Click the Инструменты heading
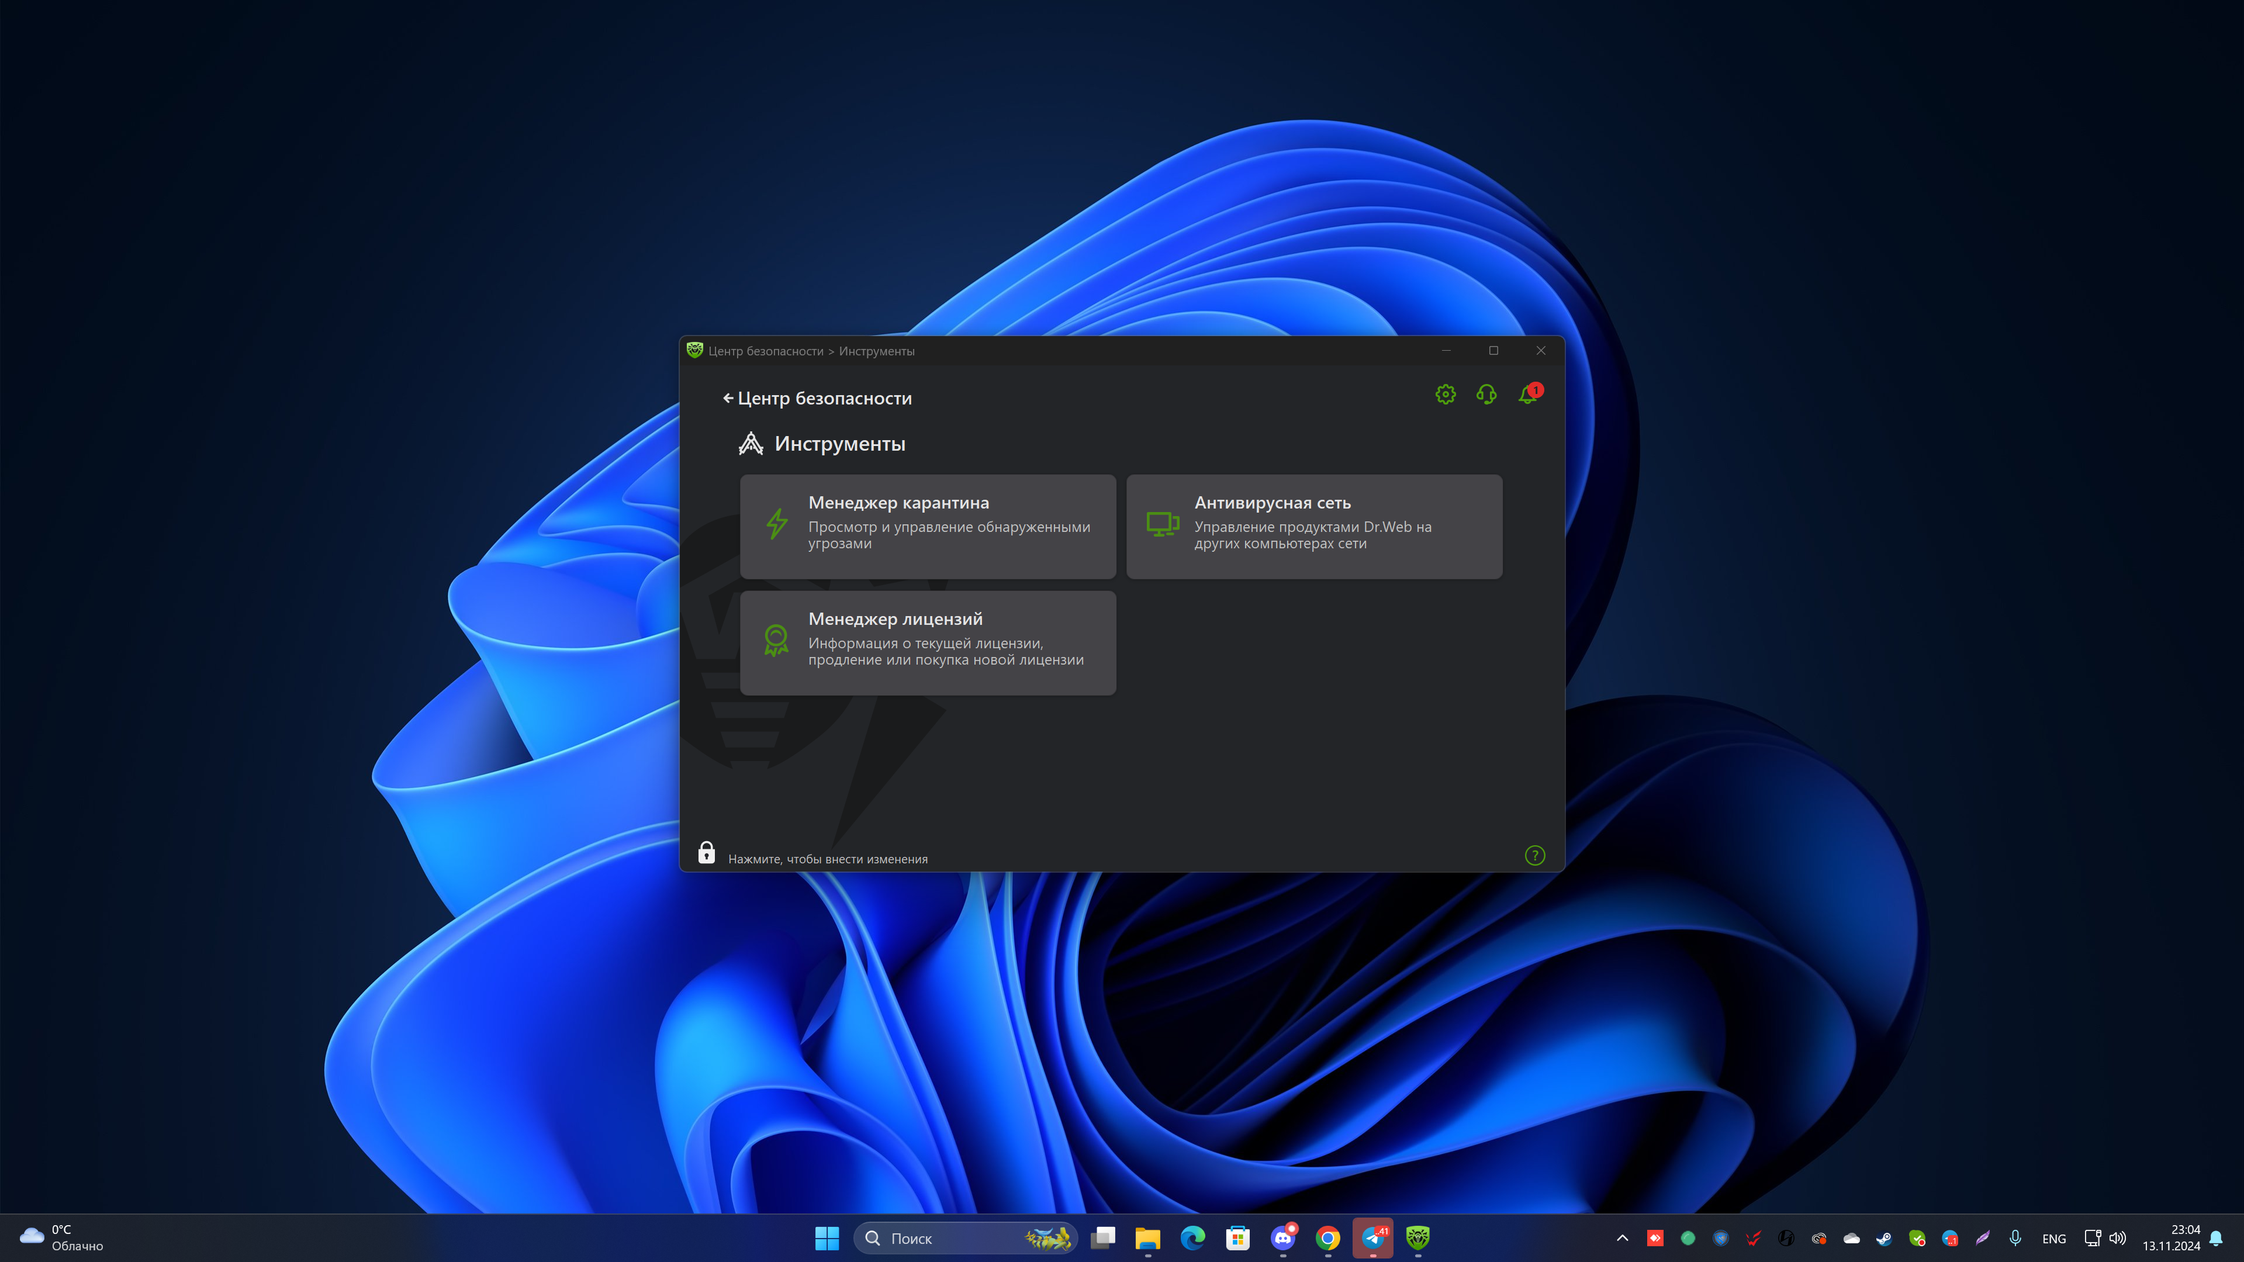This screenshot has height=1262, width=2244. [x=840, y=443]
